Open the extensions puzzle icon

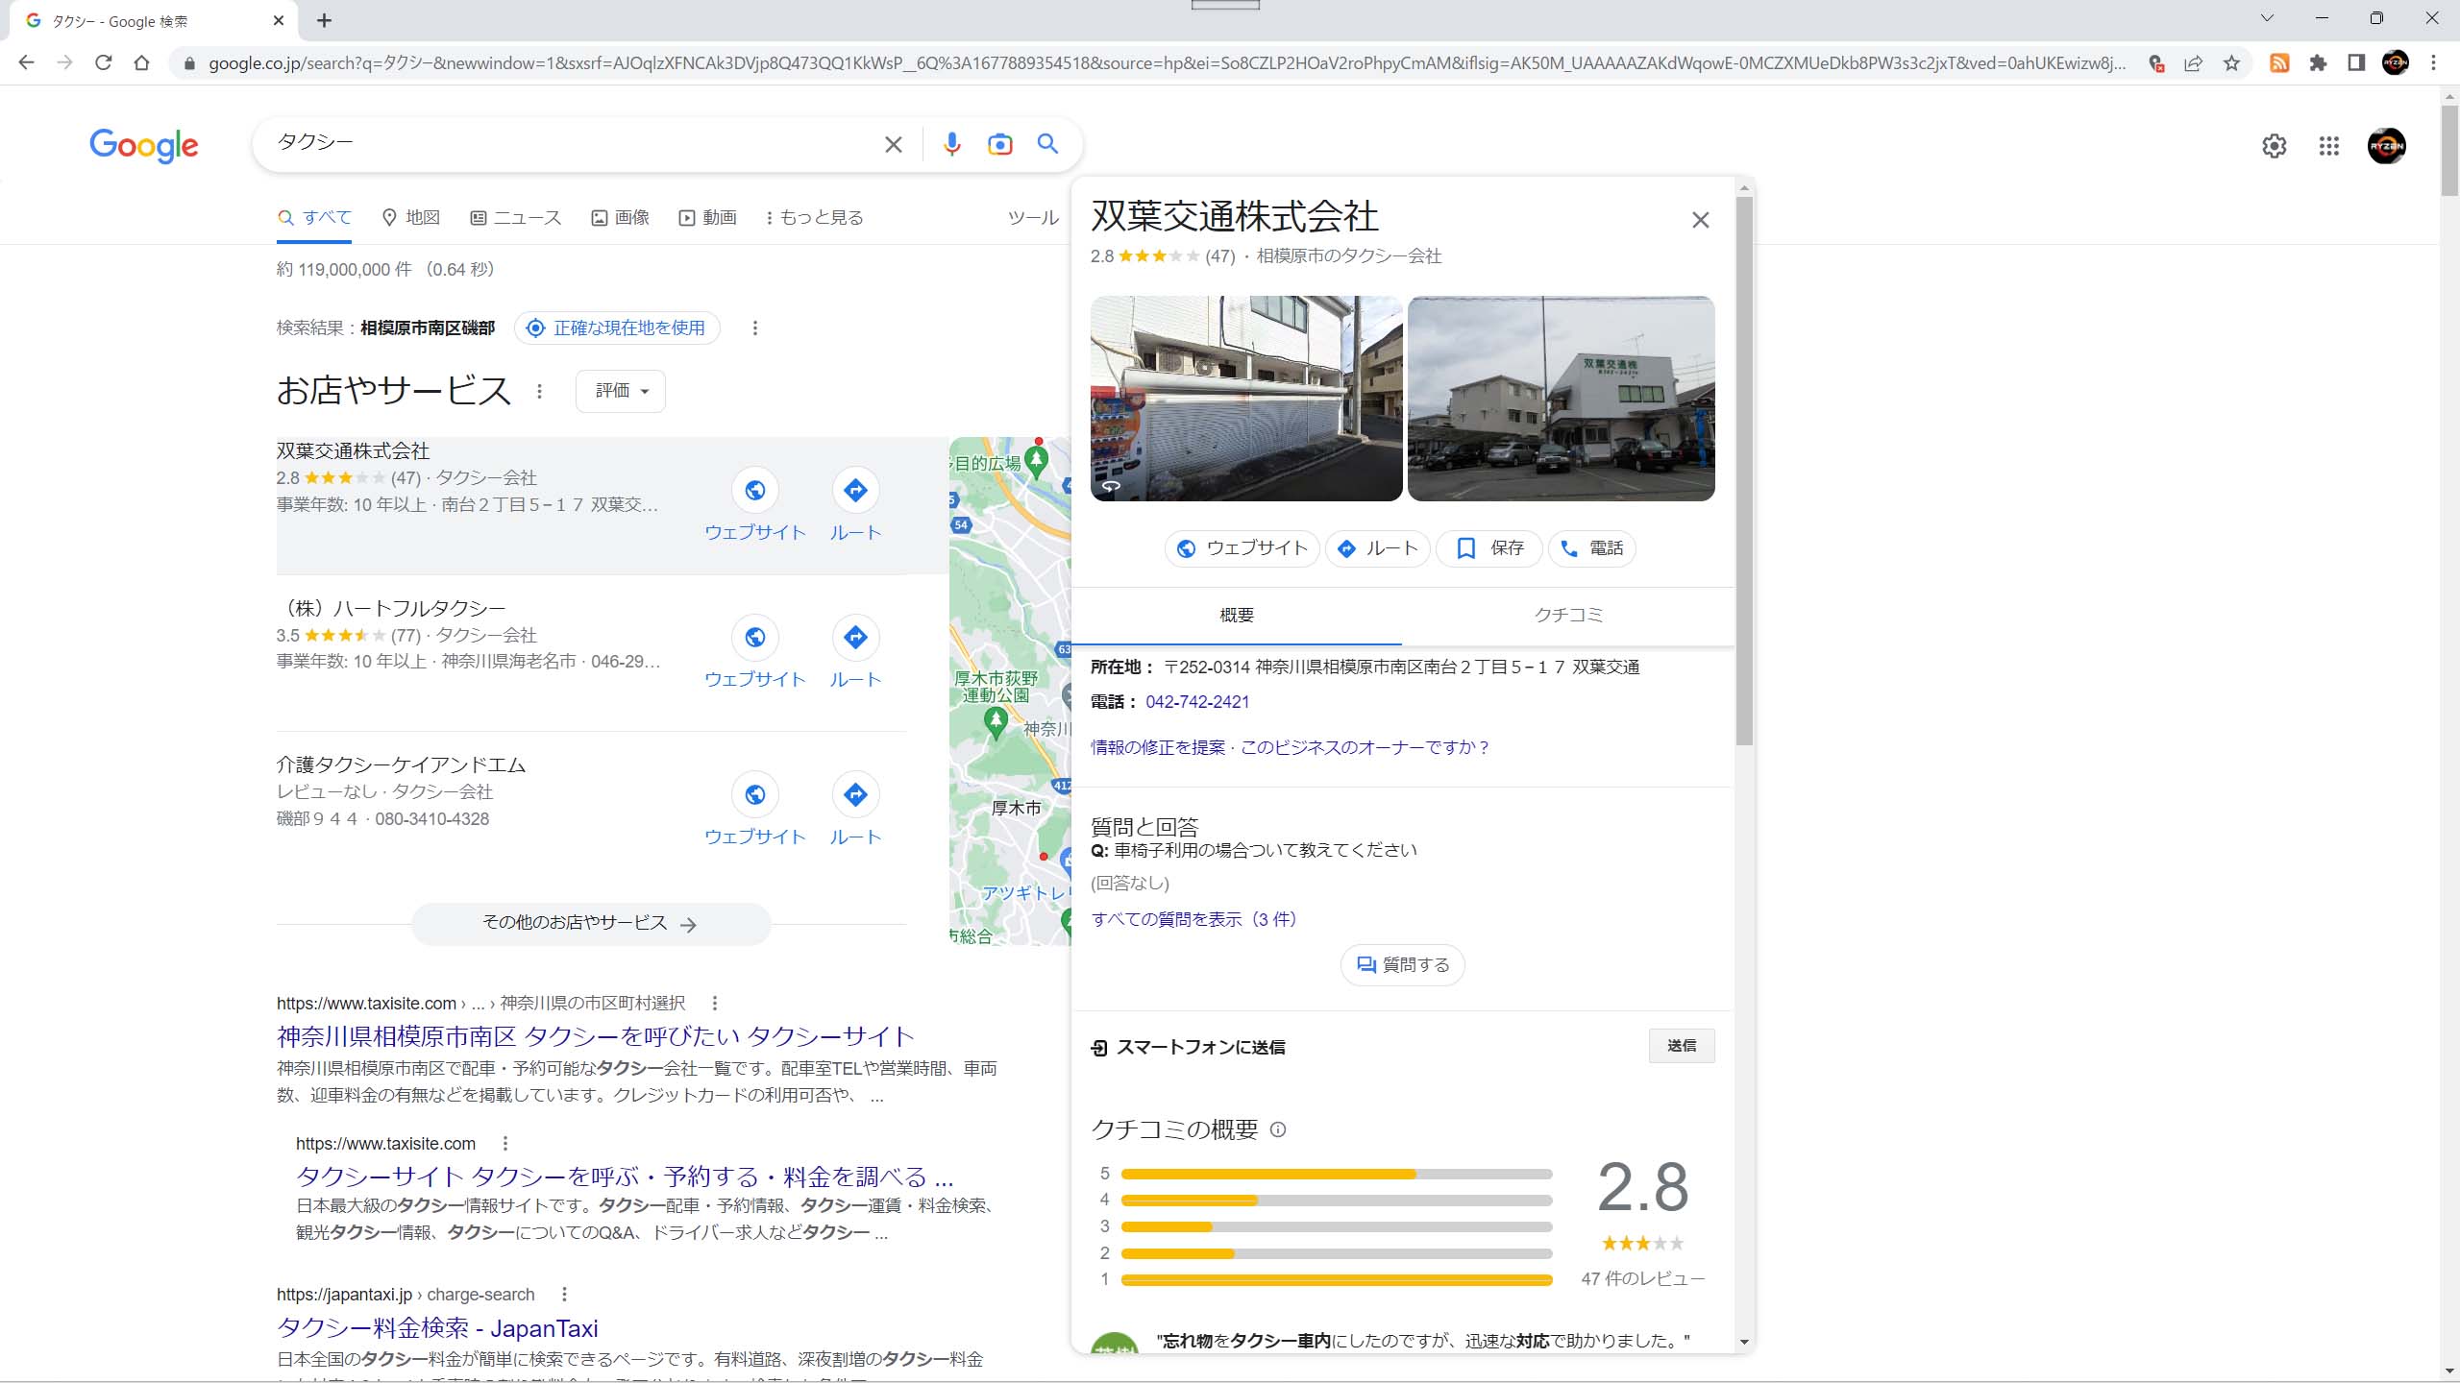2318,63
